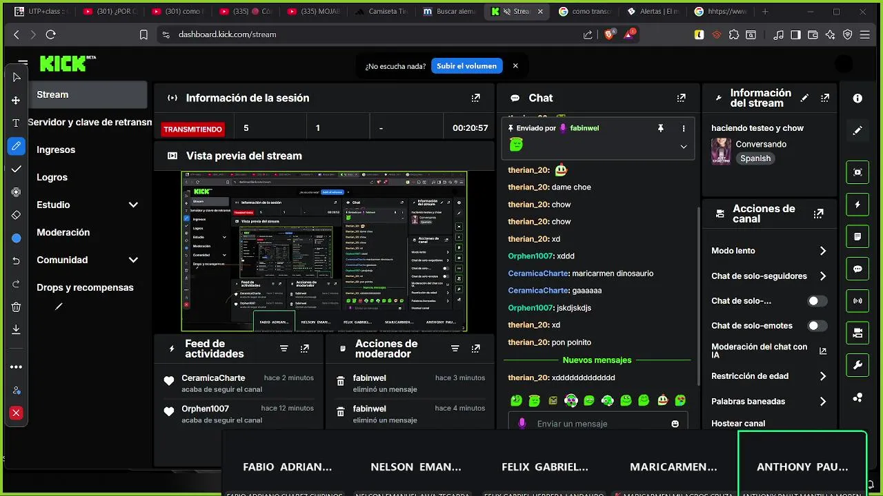Click the info icon in right sidebar
The image size is (883, 496).
pos(857,99)
